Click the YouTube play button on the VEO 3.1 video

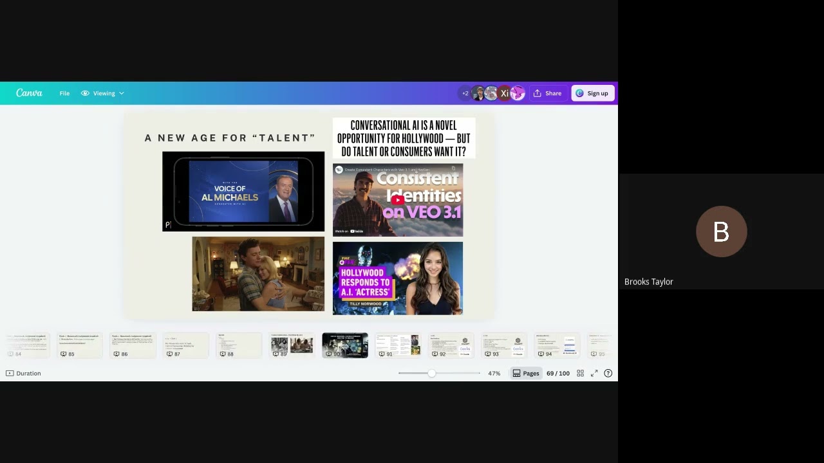(x=397, y=200)
